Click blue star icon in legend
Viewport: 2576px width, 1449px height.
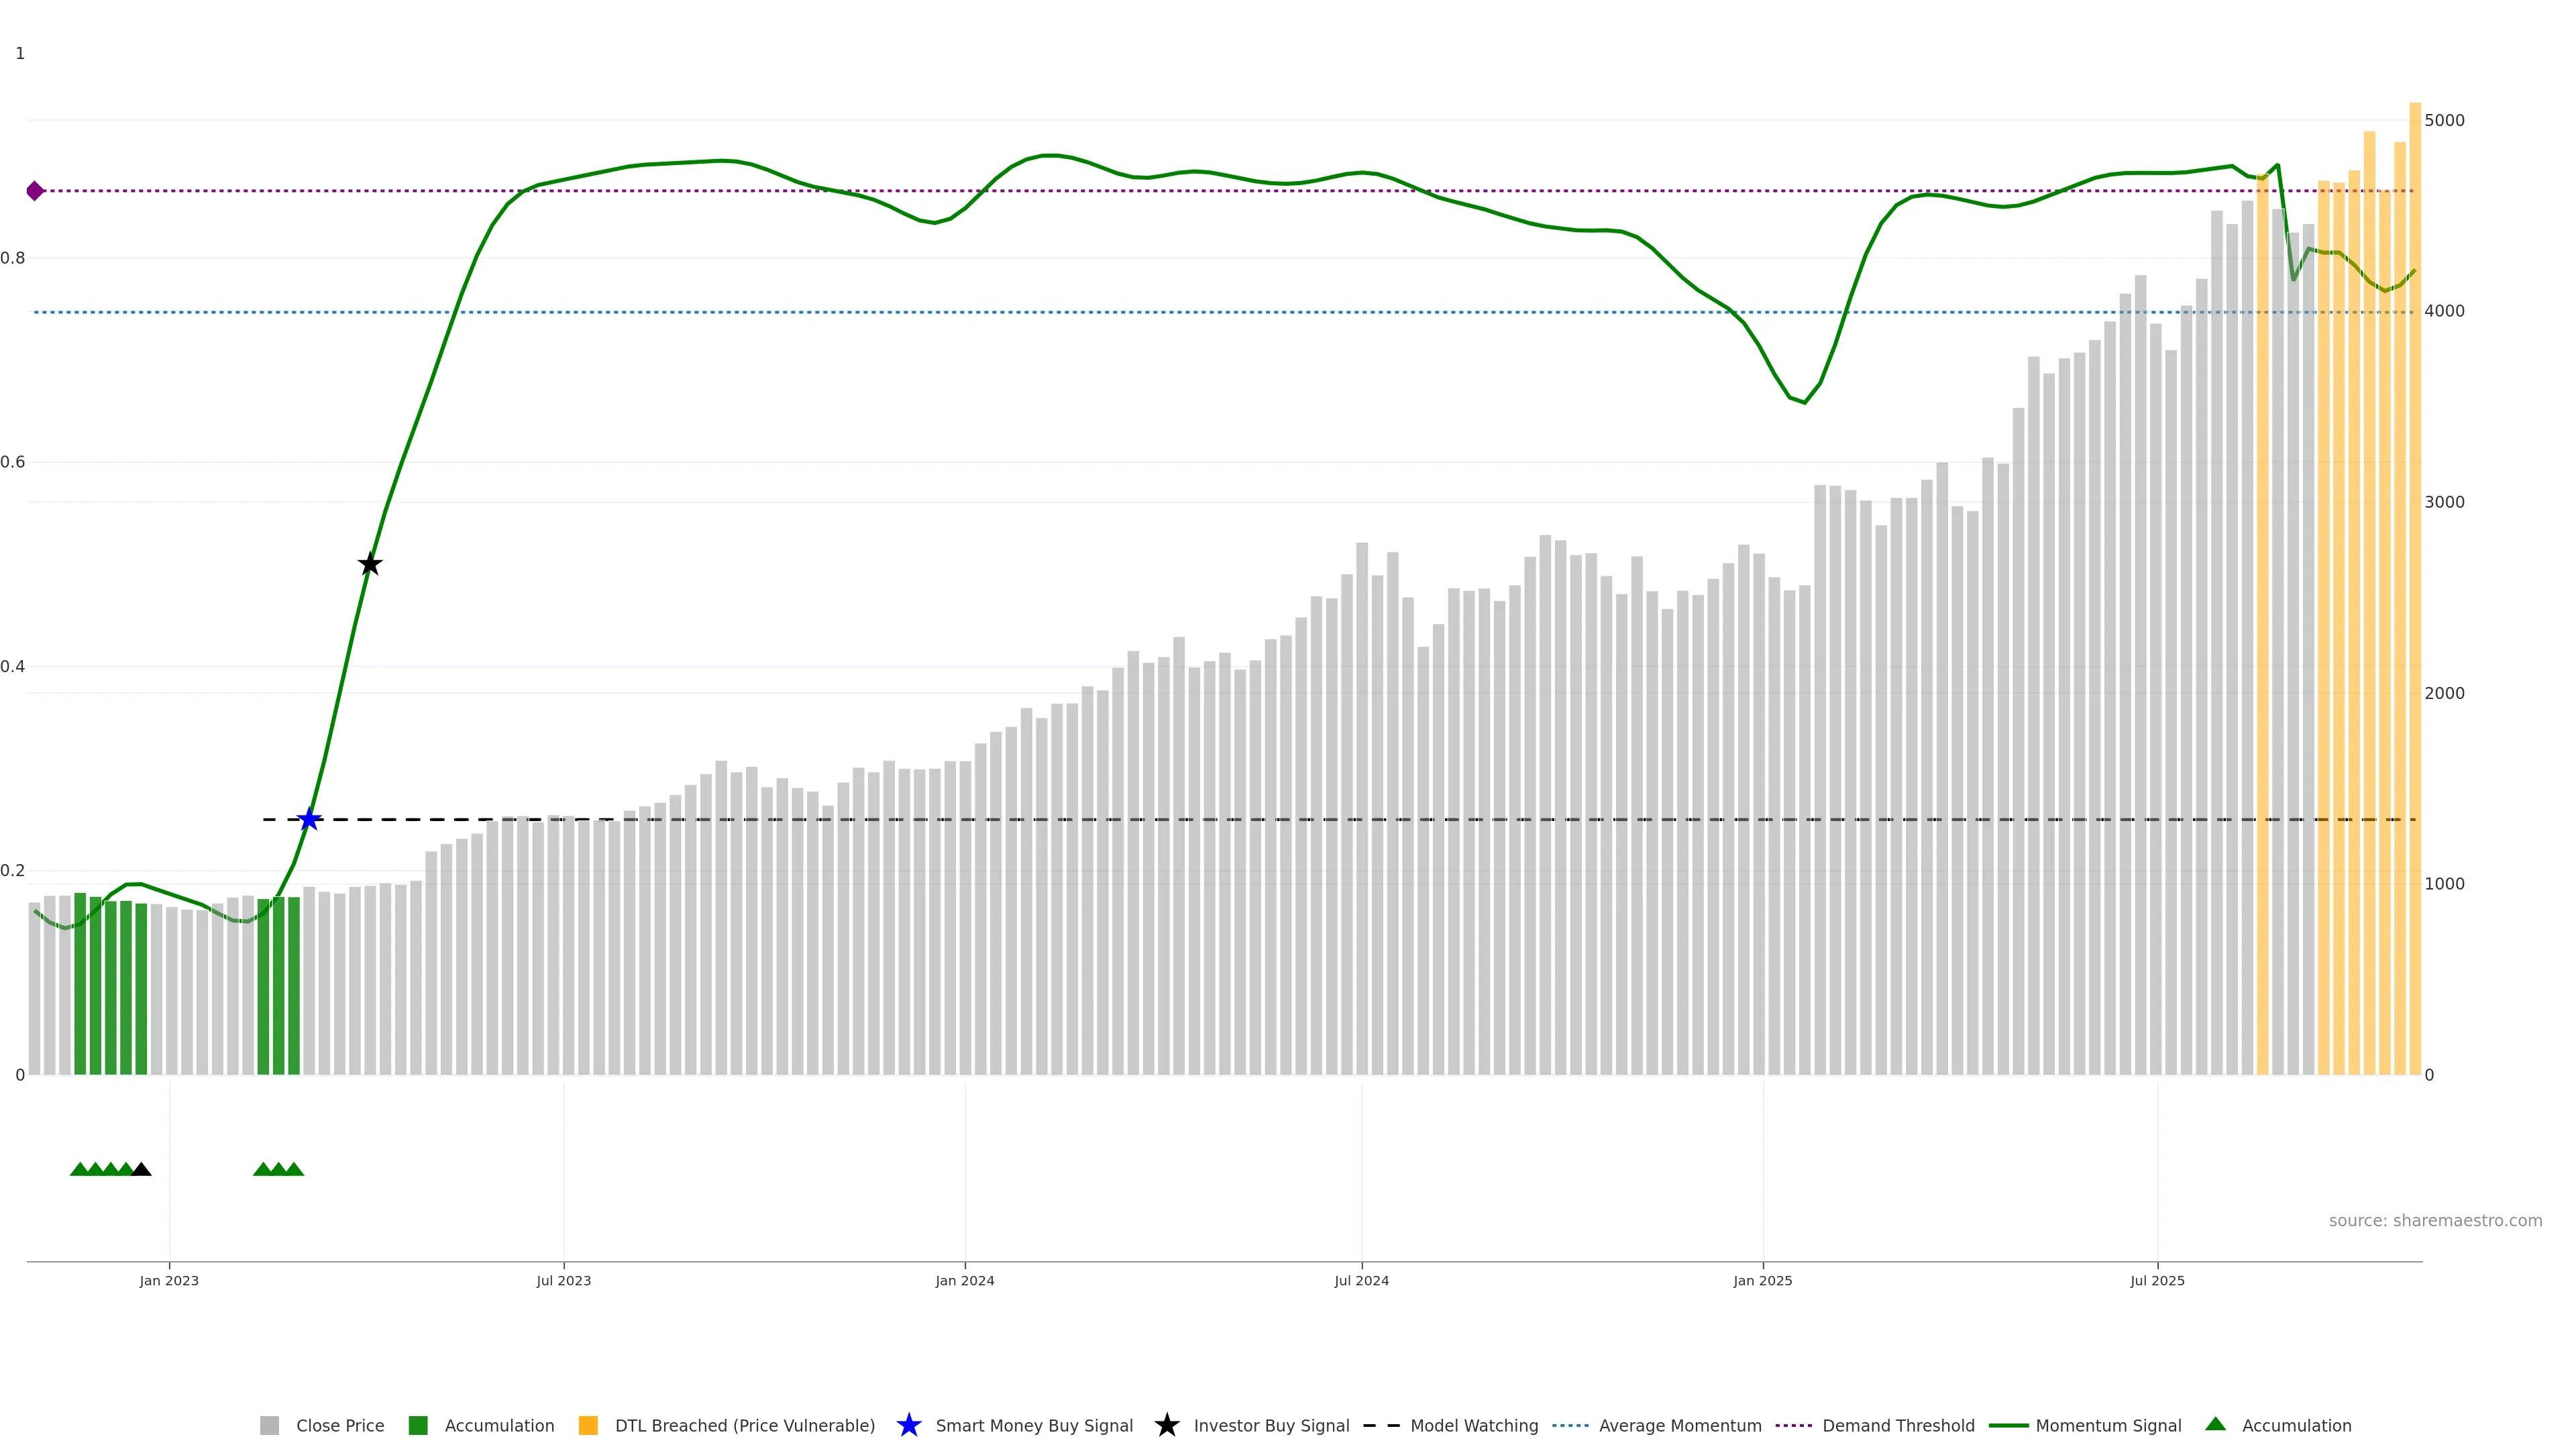pyautogui.click(x=908, y=1425)
